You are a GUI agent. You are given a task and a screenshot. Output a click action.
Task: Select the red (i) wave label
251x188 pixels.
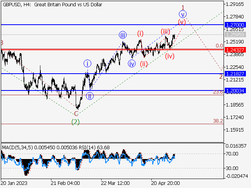click(140, 34)
